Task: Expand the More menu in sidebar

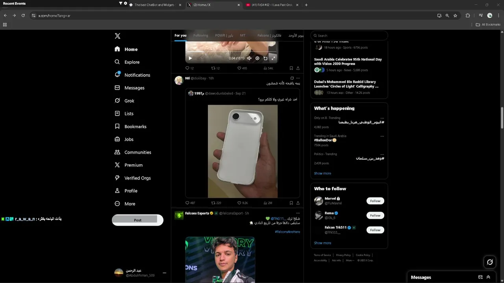Action: pyautogui.click(x=125, y=204)
